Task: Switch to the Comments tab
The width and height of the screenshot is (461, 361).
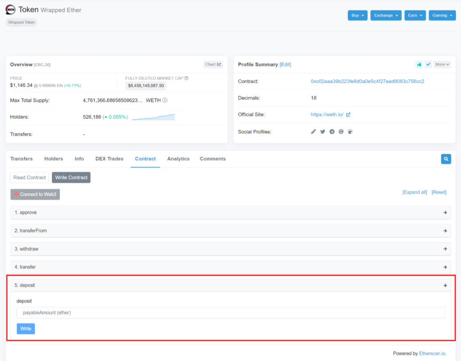Action: pyautogui.click(x=212, y=159)
